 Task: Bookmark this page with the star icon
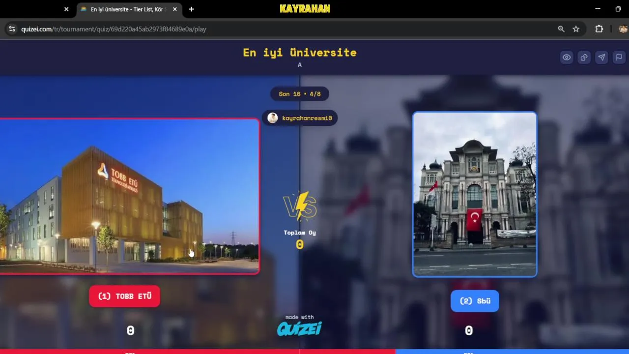[576, 29]
